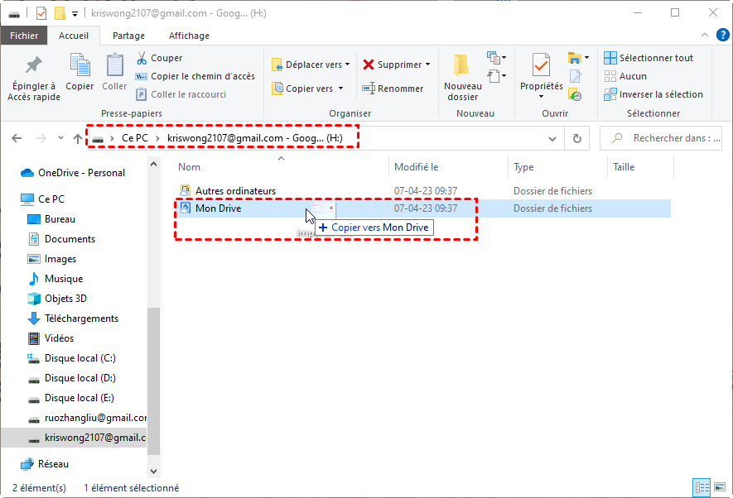Open Disque local (D:)
This screenshot has height=498, width=733.
(x=71, y=378)
